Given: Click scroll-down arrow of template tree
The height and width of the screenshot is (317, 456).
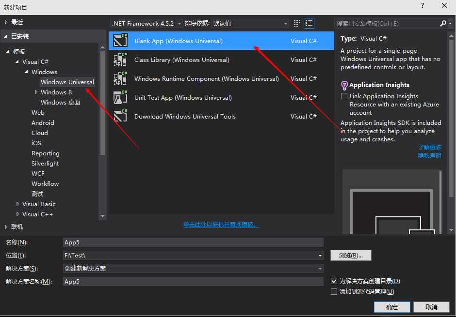Looking at the screenshot, I should click(102, 216).
